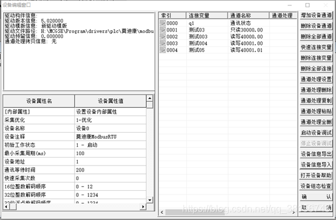Click the 通道处理删除 button
Viewport: 336px width, 220px height.
pyautogui.click(x=316, y=90)
